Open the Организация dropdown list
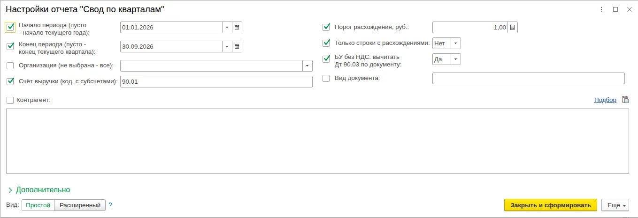 click(x=307, y=65)
